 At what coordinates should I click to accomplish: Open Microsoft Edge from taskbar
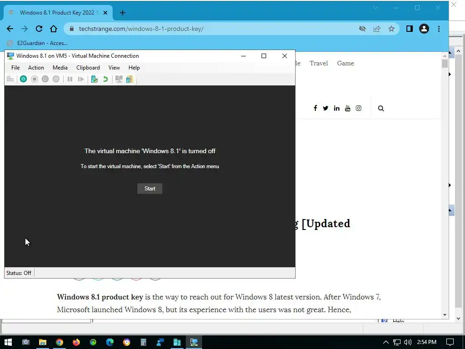point(110,342)
